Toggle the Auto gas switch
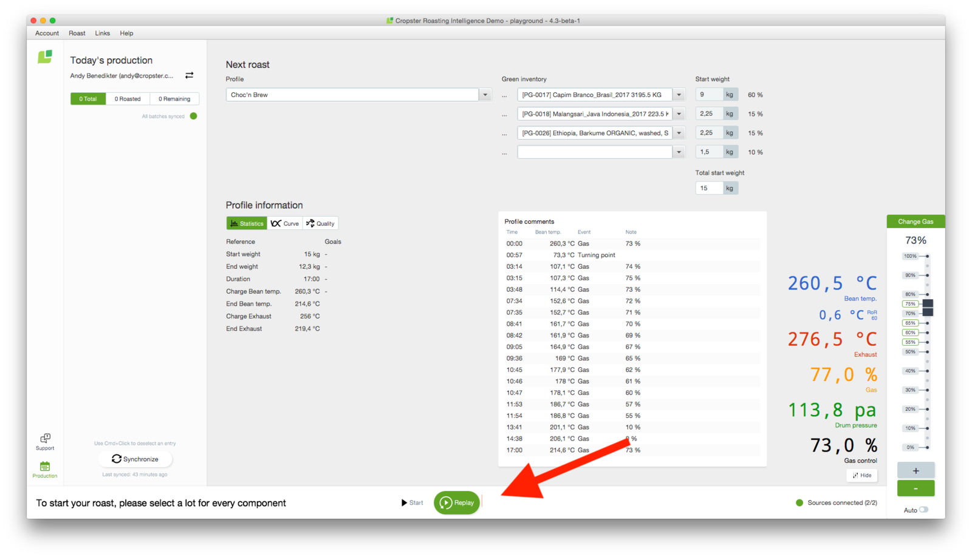This screenshot has width=972, height=557. [923, 510]
